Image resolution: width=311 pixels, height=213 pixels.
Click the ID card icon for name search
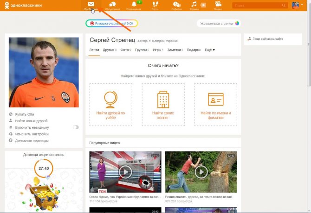(216, 99)
